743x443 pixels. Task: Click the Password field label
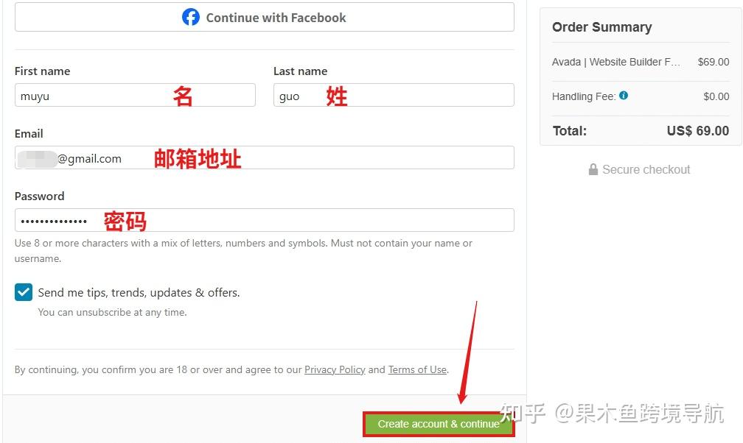coord(39,196)
